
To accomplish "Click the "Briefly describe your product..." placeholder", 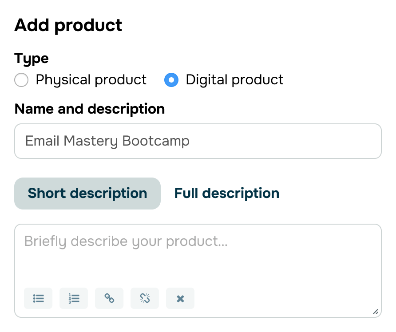I will [126, 241].
